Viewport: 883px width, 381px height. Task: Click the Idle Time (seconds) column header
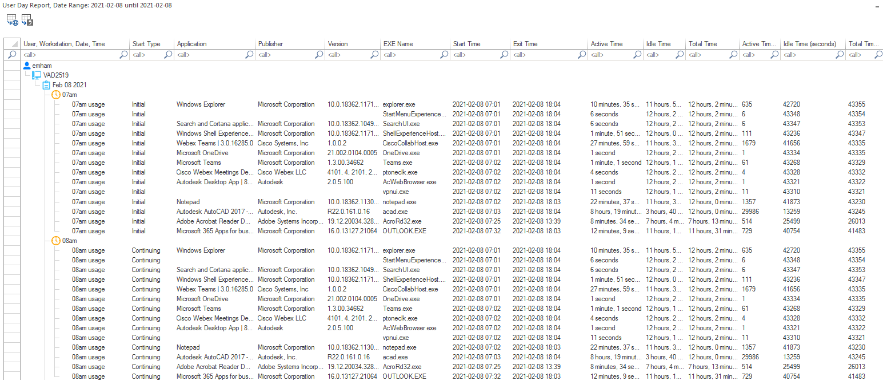pos(809,44)
